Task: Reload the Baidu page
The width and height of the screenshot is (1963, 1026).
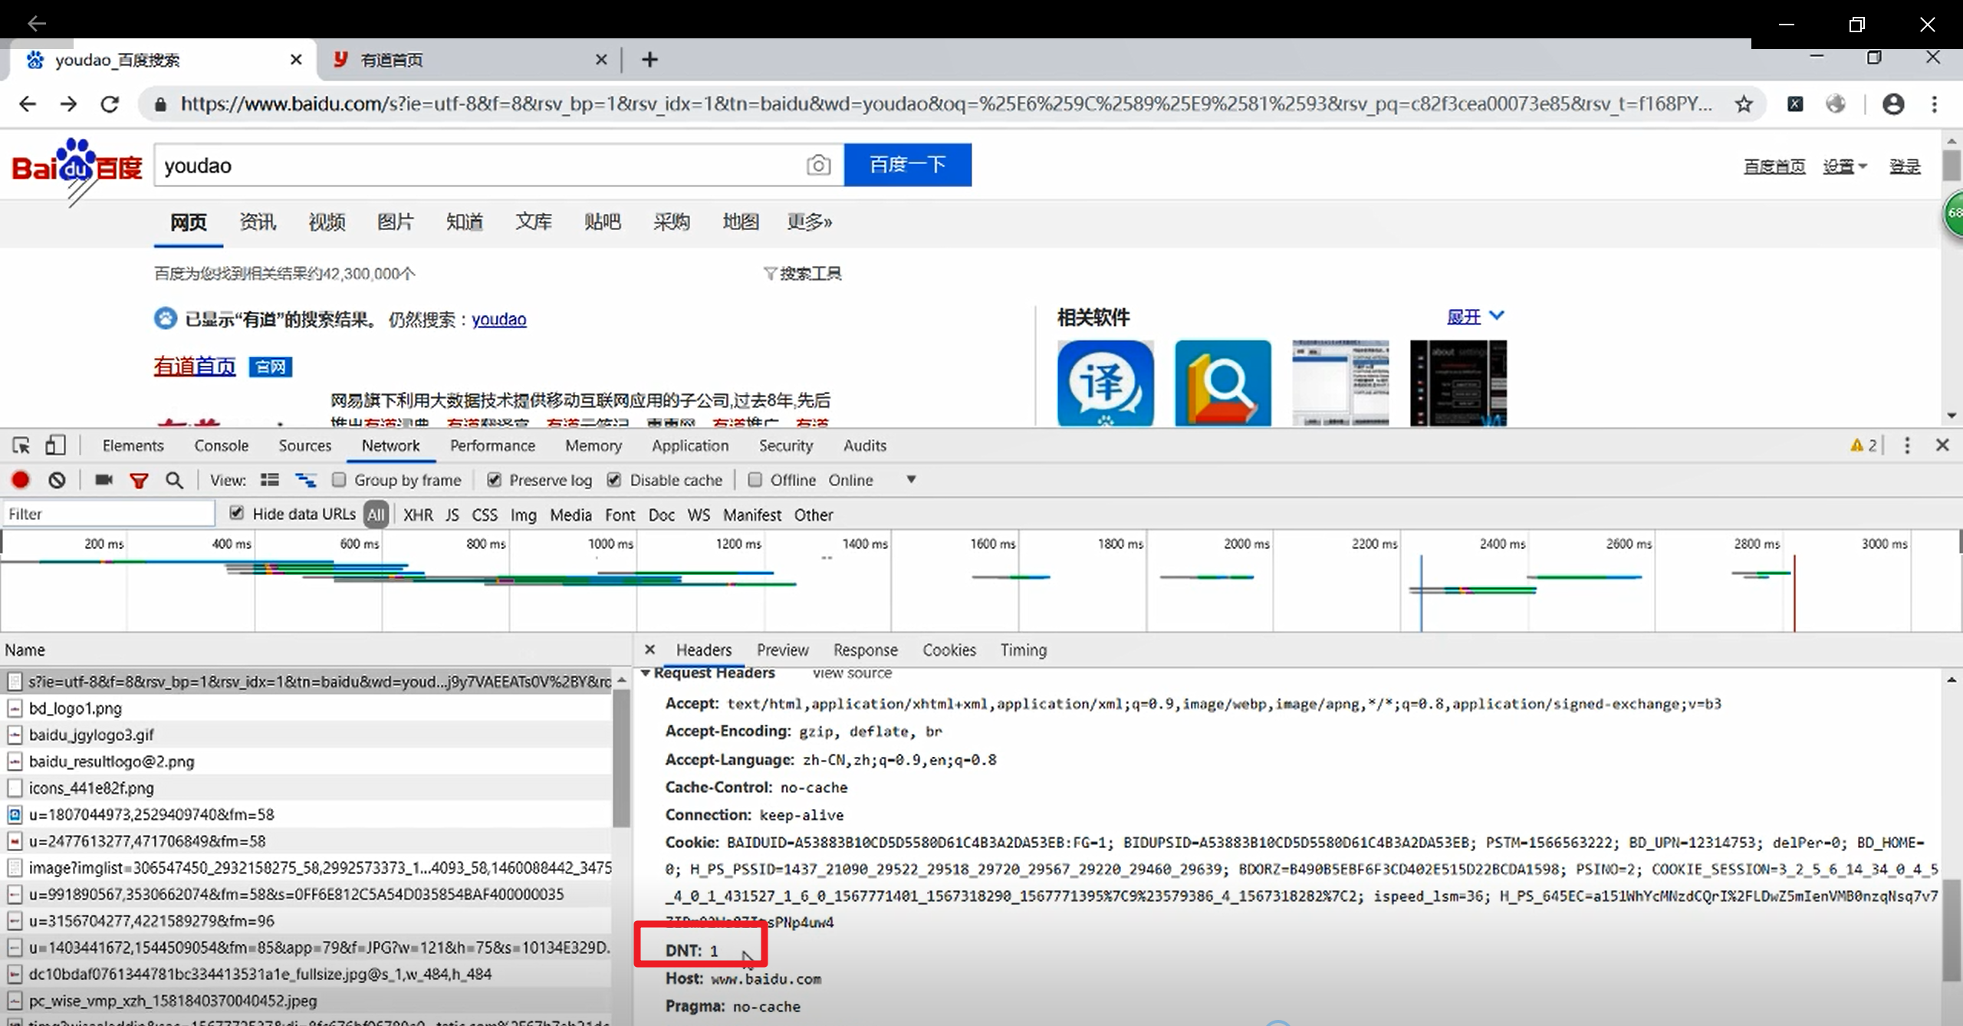Action: coord(110,104)
